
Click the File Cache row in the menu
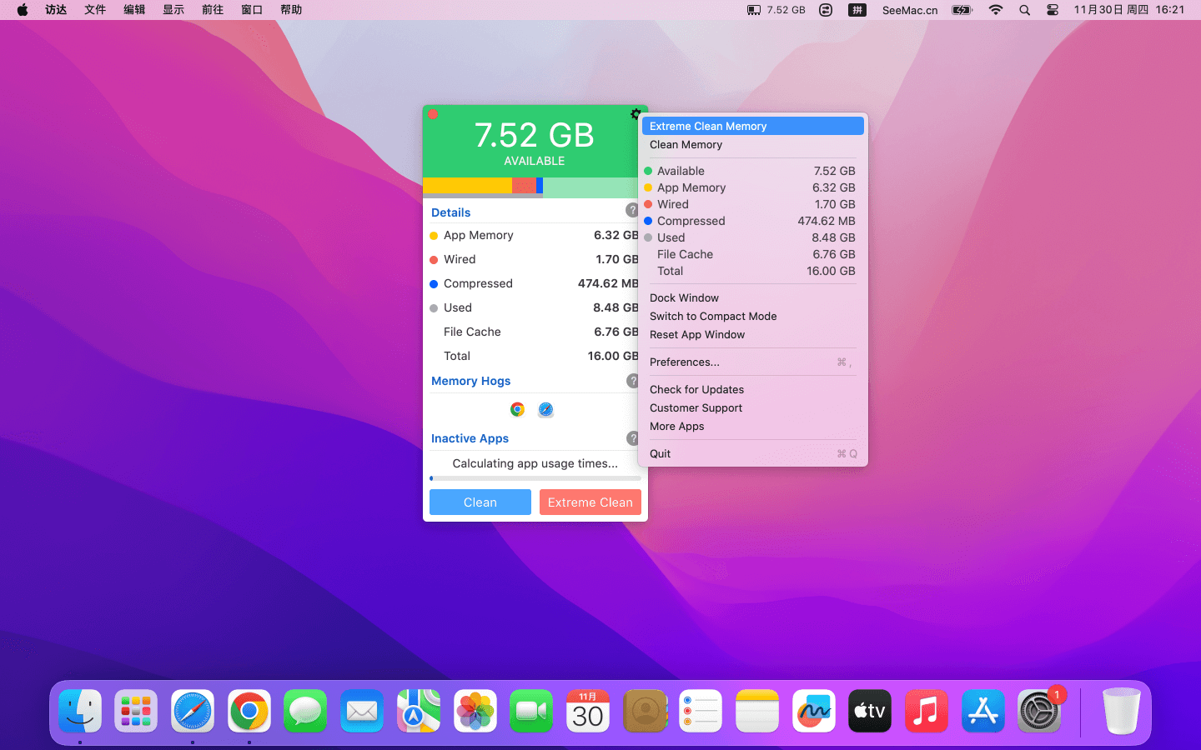pyautogui.click(x=753, y=254)
